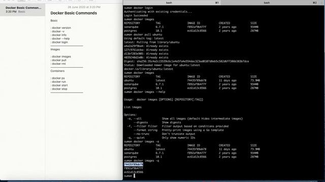Click the 'docker images' line in the note
Viewport: 325px width, 182px height.
coord(61,57)
